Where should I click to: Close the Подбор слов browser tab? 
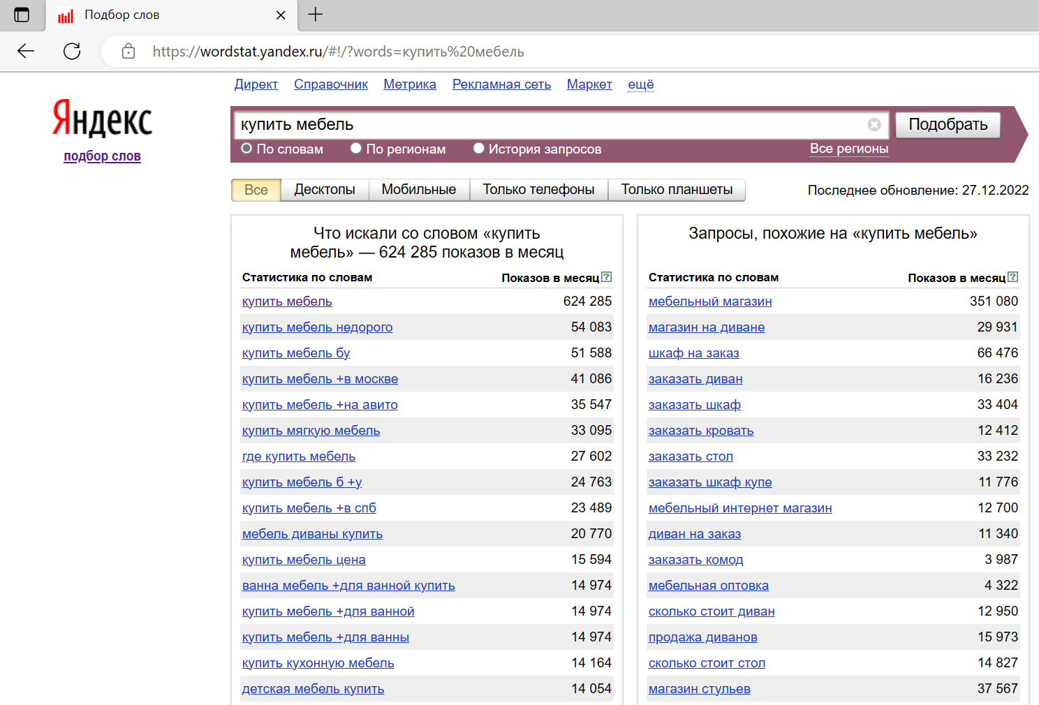point(281,15)
